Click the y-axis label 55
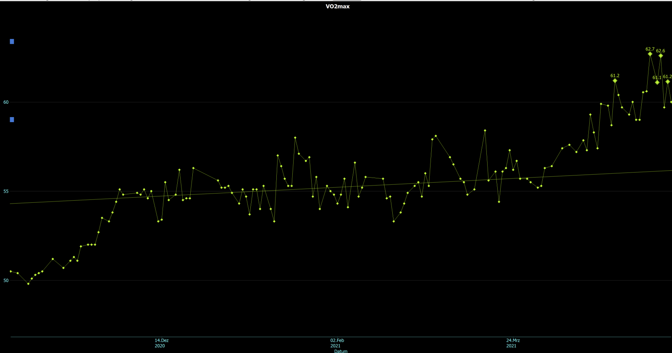 tap(6, 191)
